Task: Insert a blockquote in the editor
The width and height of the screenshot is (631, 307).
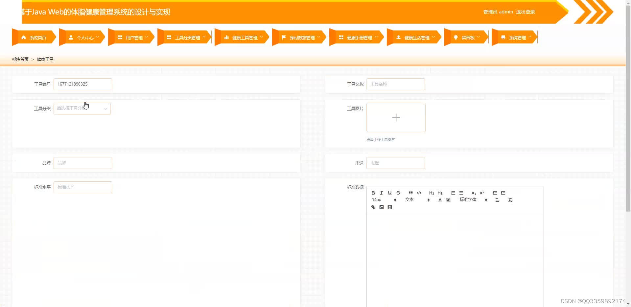Action: click(x=410, y=193)
